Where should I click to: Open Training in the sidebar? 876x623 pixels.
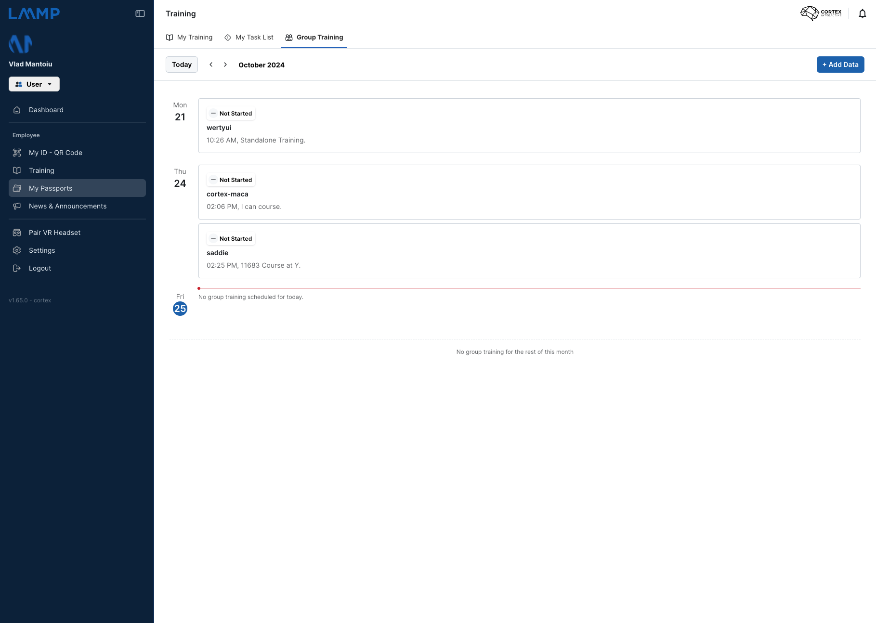coord(77,170)
